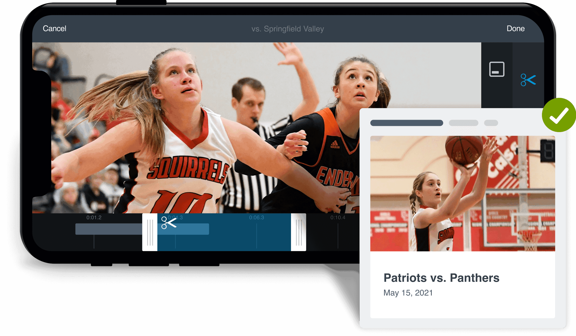
Task: Open the Patriots vs. Panthers thumbnail
Action: (x=462, y=194)
